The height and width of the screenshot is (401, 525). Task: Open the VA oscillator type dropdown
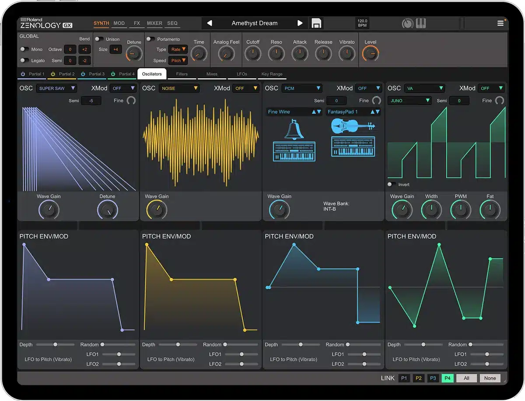pyautogui.click(x=424, y=88)
